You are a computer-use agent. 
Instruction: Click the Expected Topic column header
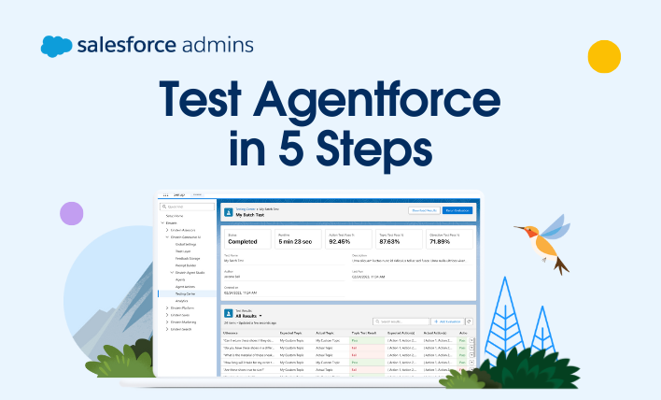click(291, 333)
